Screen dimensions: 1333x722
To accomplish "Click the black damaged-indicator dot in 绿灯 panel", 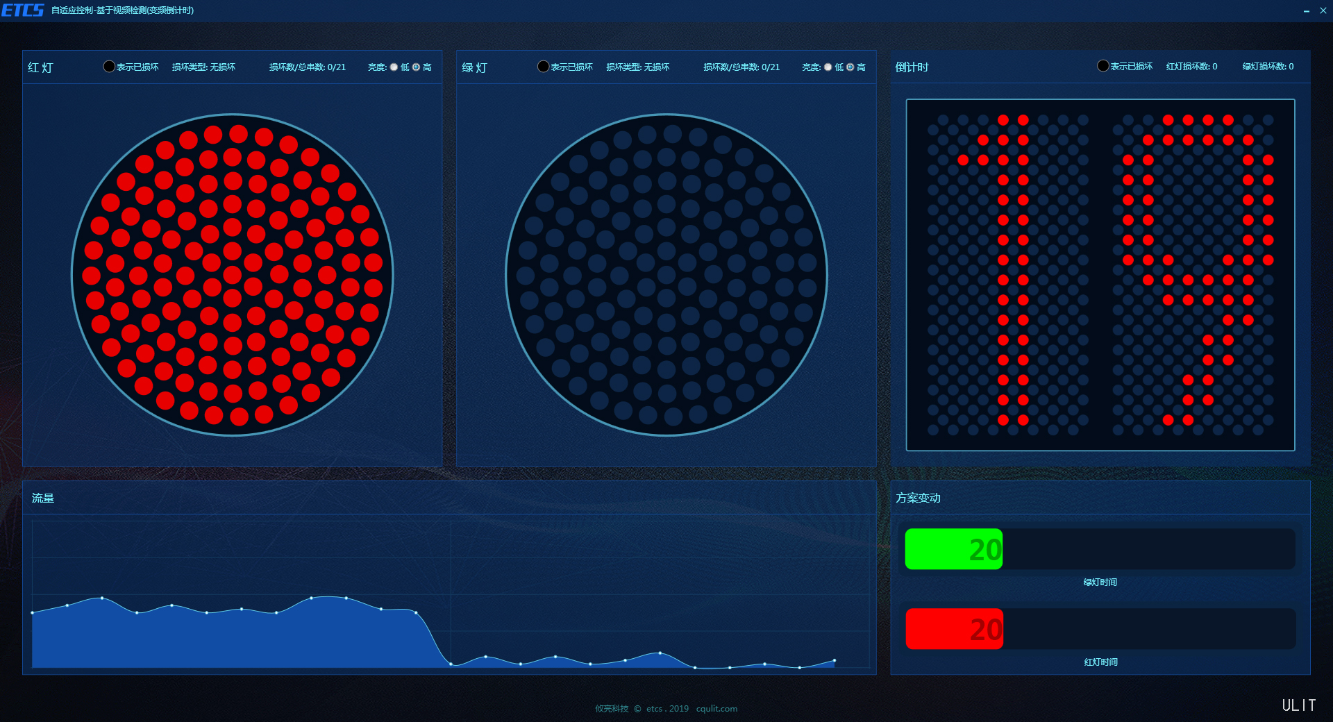I will tap(543, 67).
